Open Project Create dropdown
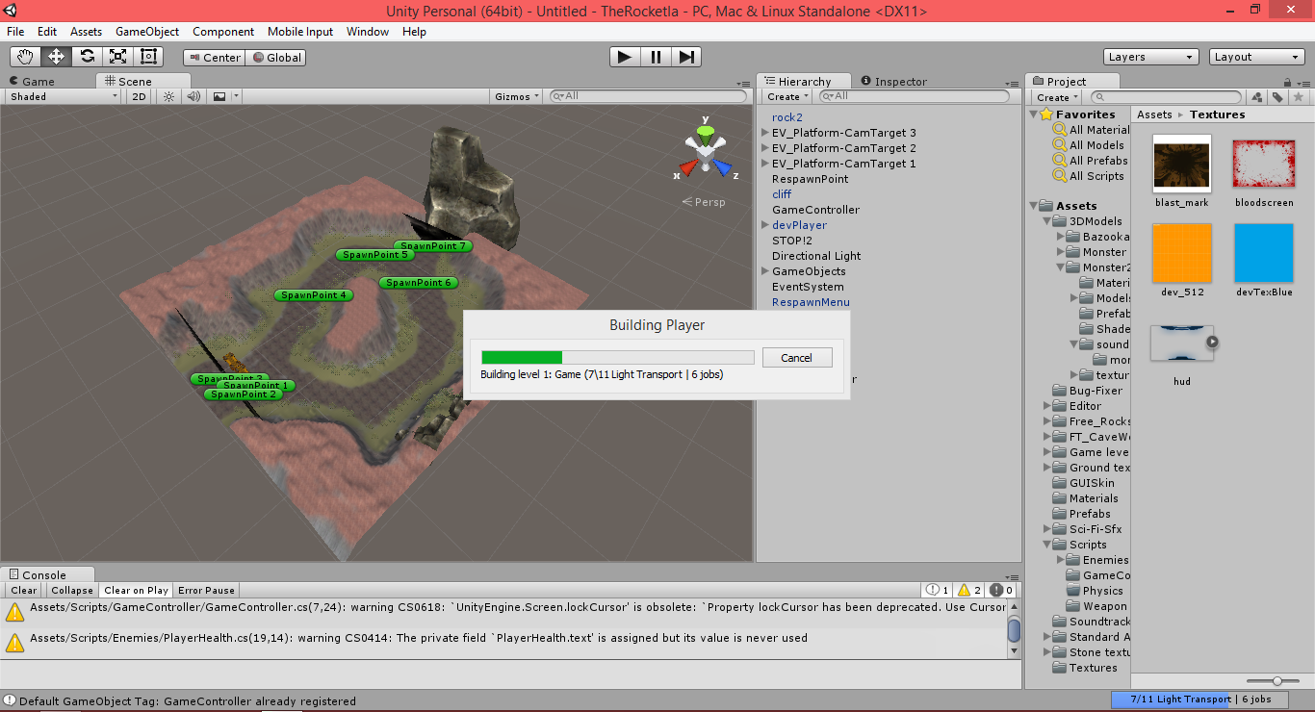This screenshot has width=1315, height=712. (x=1057, y=97)
